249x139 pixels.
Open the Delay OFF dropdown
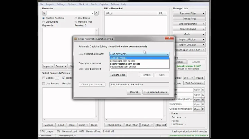click(x=188, y=78)
